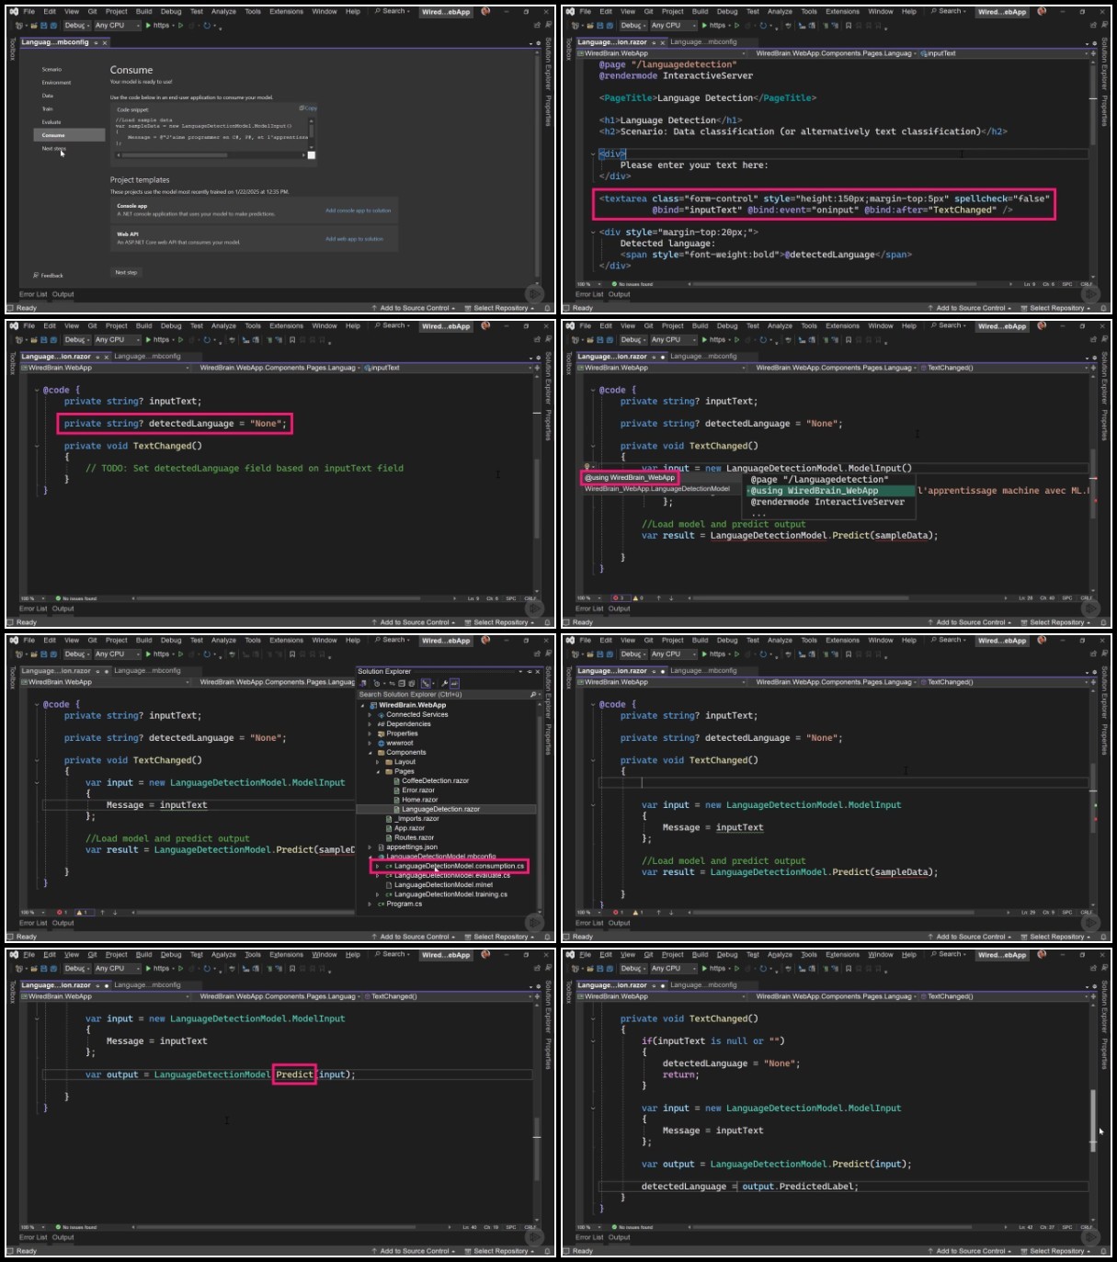1117x1262 pixels.
Task: Collapse the Pages folder in Solution Explorer
Action: tap(378, 772)
